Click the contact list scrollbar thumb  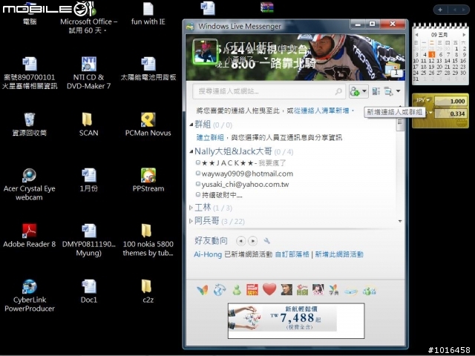tap(400, 124)
